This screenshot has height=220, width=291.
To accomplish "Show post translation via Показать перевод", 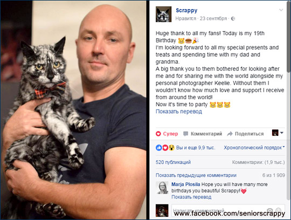I will click(179, 112).
